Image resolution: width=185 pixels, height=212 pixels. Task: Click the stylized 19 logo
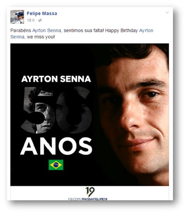tap(90, 192)
